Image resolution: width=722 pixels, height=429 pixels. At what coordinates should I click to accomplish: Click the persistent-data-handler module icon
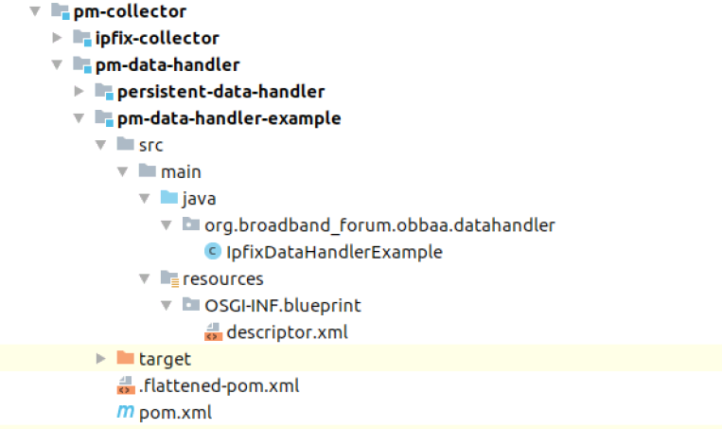[103, 92]
